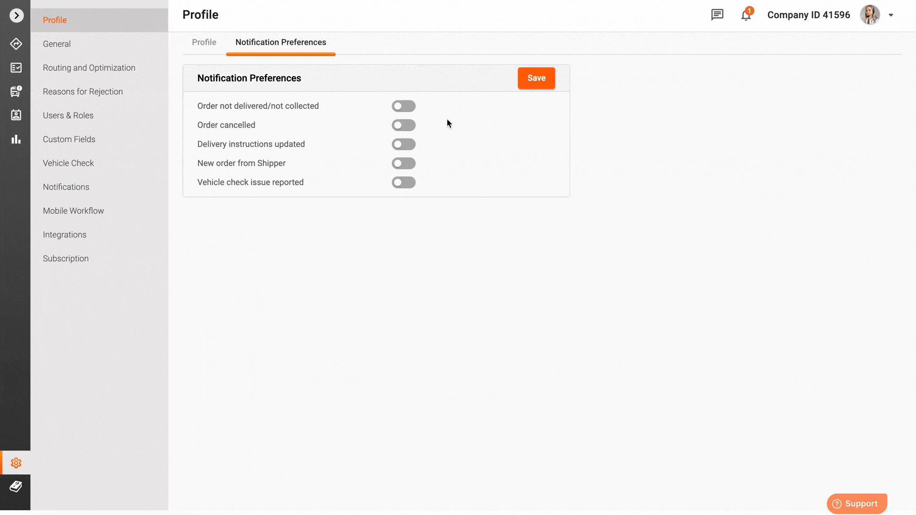The width and height of the screenshot is (916, 515).
Task: Switch to the Profile tab
Action: click(204, 42)
